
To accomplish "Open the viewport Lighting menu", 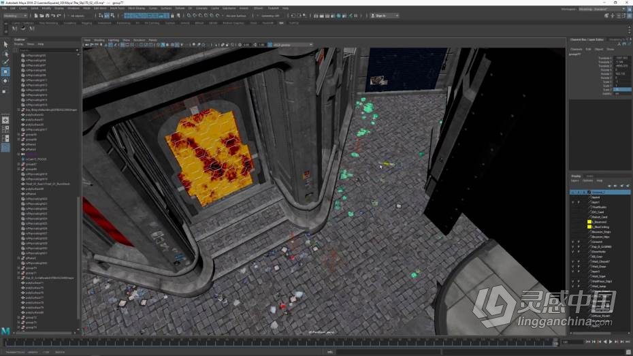I will [x=114, y=40].
